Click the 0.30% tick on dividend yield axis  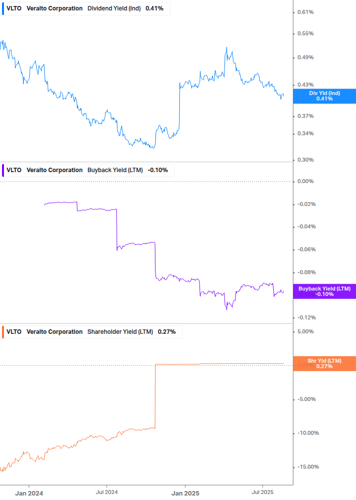tap(305, 160)
